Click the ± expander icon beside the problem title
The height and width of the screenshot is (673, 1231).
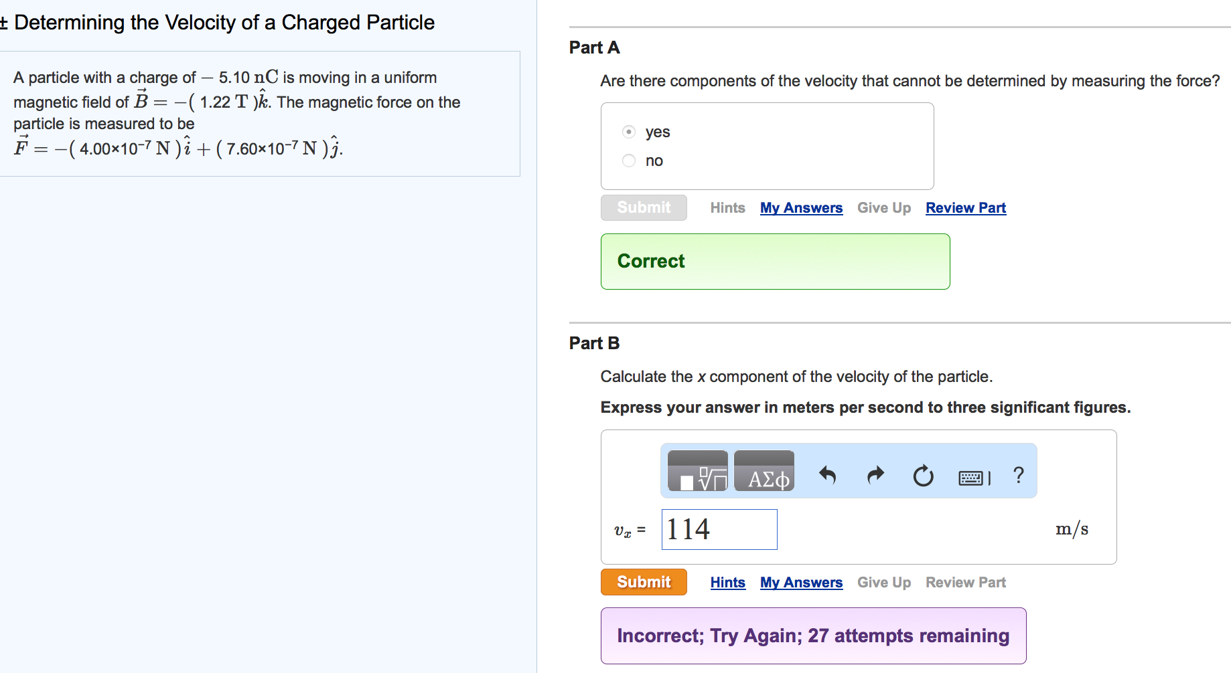point(4,22)
